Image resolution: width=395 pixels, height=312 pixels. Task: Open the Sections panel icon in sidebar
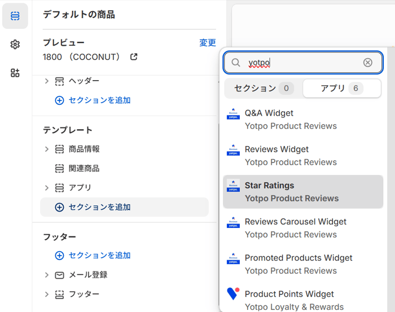tap(15, 16)
